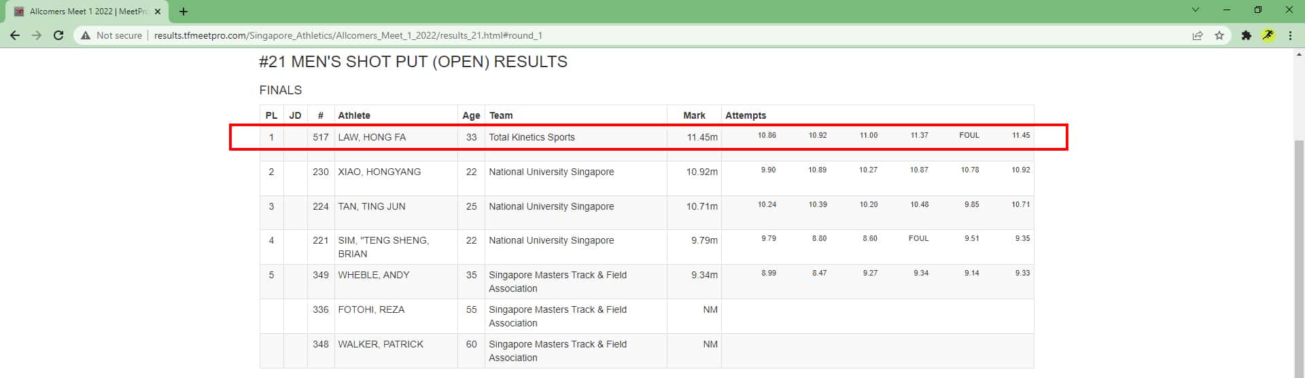Click the Attempts column header
Viewport: 1305px width, 378px height.
[746, 115]
